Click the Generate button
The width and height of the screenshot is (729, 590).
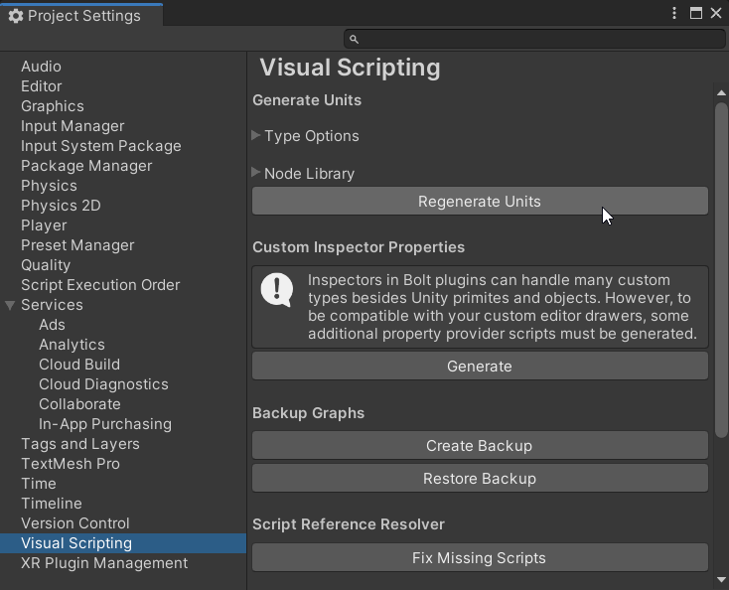click(480, 366)
